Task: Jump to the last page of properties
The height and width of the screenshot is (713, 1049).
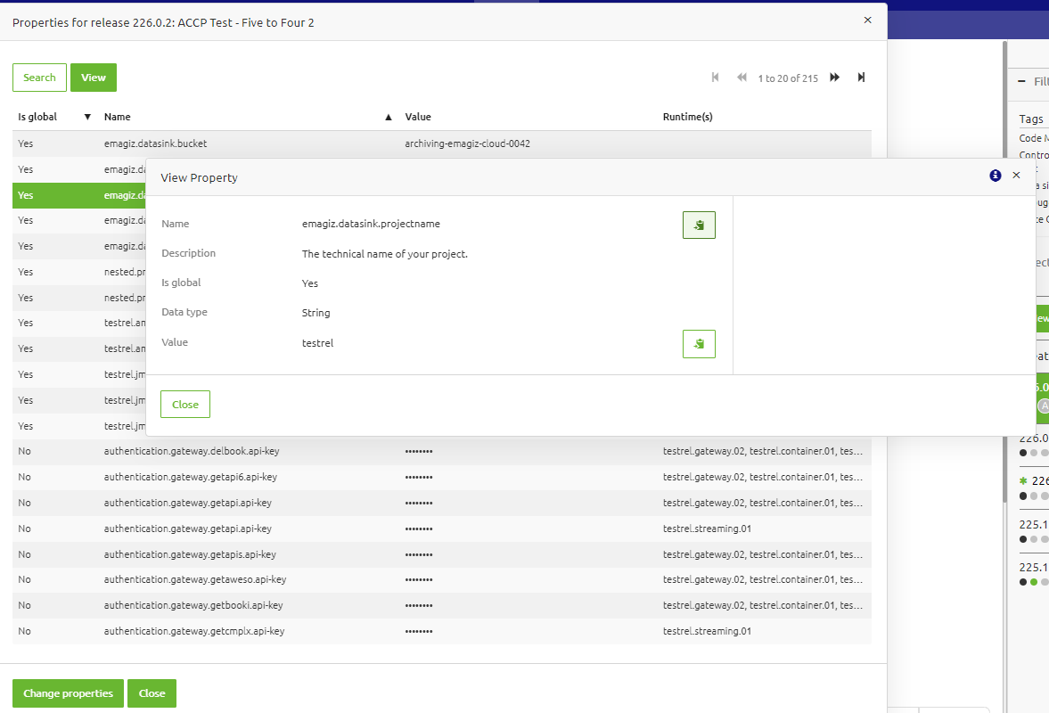Action: pos(861,78)
